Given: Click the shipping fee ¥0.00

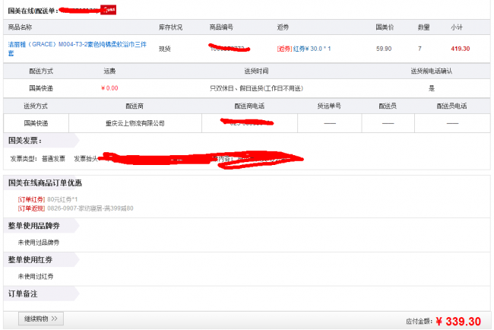Looking at the screenshot, I should pyautogui.click(x=109, y=87).
